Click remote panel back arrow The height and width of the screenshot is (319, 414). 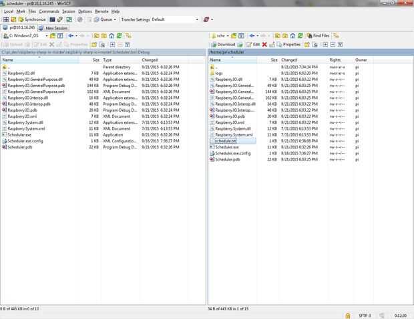(252, 35)
